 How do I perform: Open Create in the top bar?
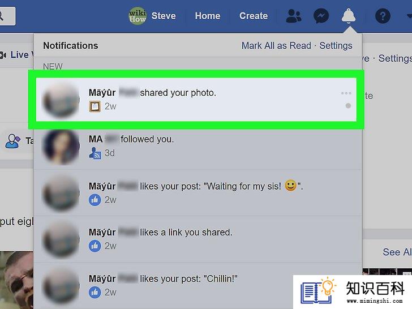(254, 16)
